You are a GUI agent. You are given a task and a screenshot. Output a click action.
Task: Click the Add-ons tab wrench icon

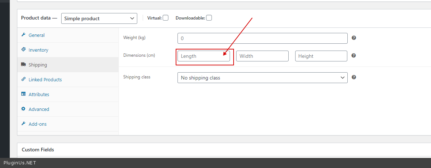click(x=24, y=124)
